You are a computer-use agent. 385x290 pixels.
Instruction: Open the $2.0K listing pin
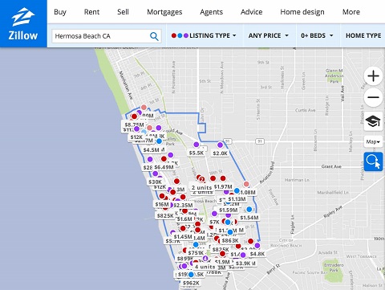pyautogui.click(x=220, y=153)
